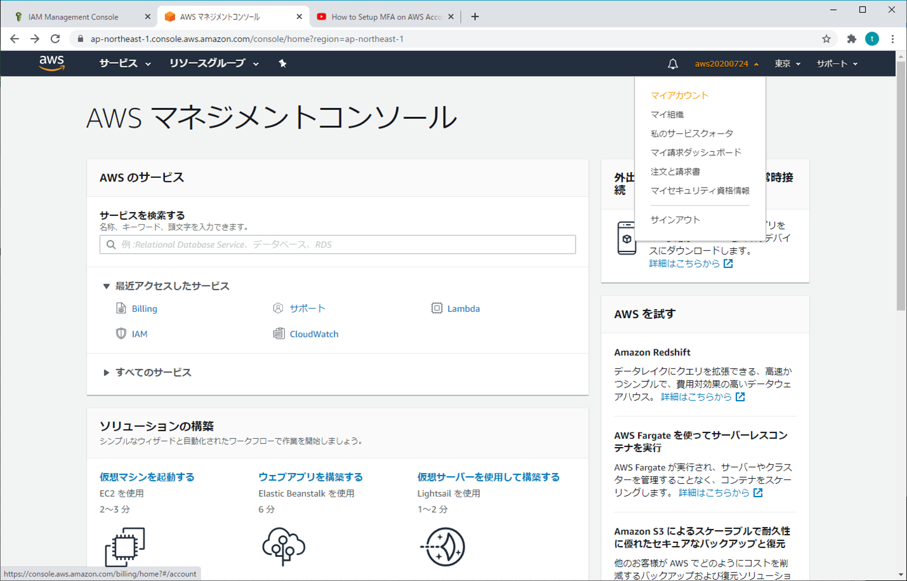Open the リソースグループ dropdown menu
The width and height of the screenshot is (907, 581).
coord(214,63)
